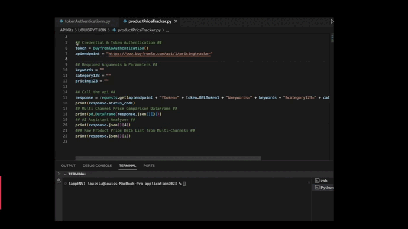Click '## AI Assistant Analyzer ##' comment
The height and width of the screenshot is (229, 408).
tap(105, 120)
